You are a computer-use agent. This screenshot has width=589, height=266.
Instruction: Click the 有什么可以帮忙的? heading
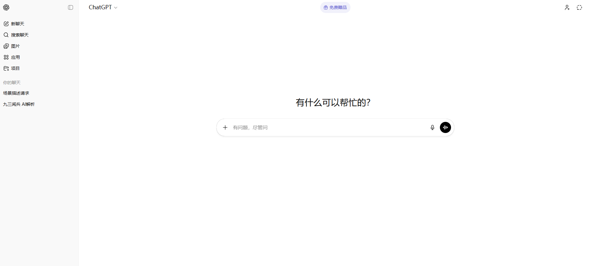333,102
